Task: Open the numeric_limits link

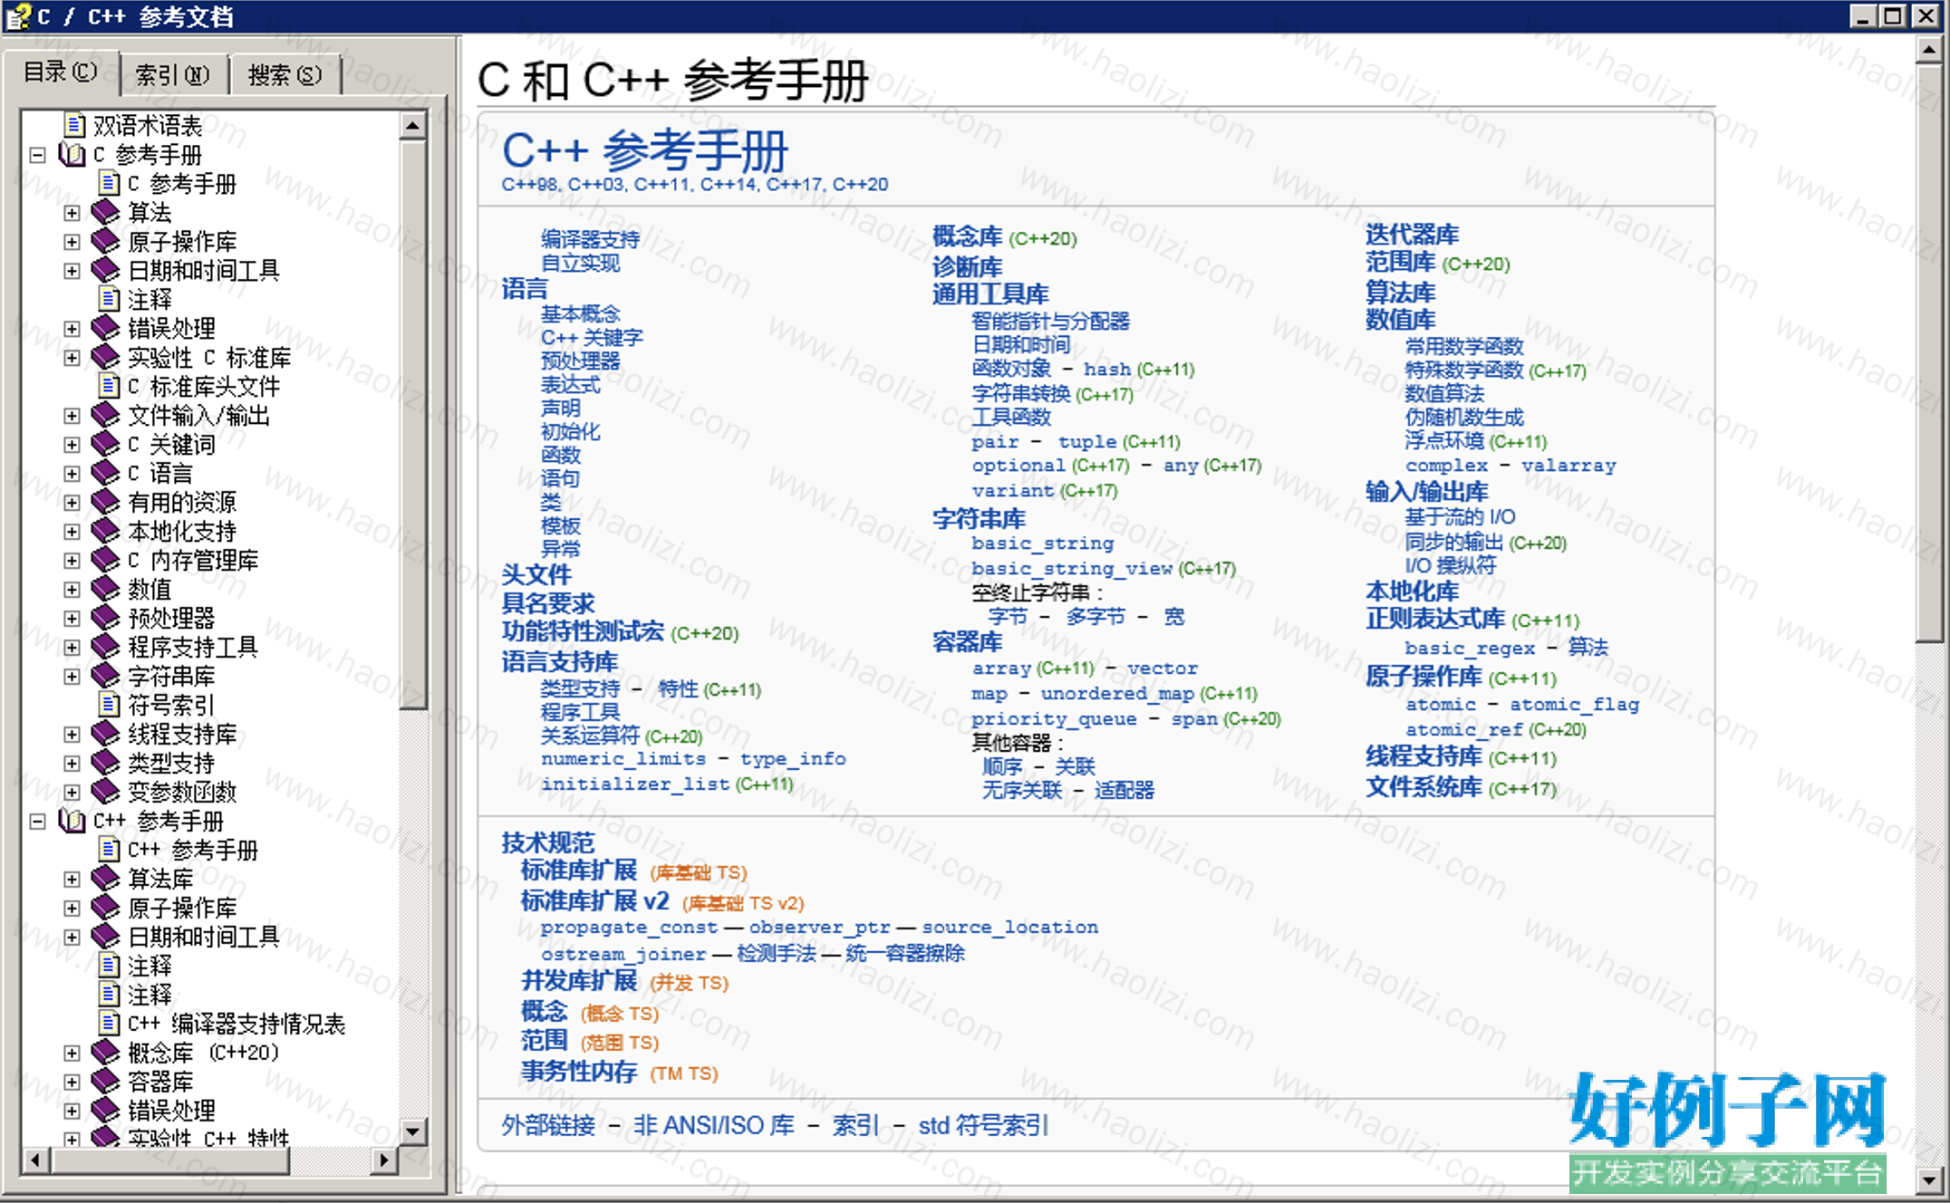Action: 623,759
